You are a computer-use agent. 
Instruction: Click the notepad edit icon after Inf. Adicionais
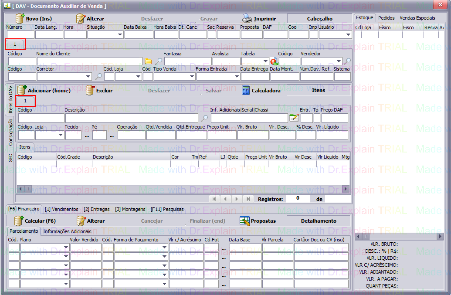[294, 118]
